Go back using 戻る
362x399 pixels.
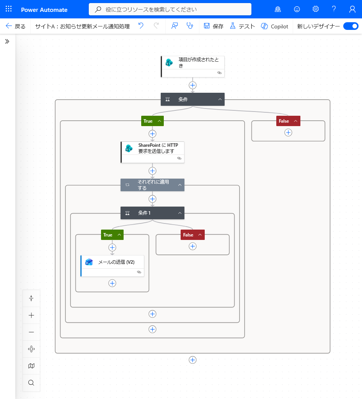(16, 26)
